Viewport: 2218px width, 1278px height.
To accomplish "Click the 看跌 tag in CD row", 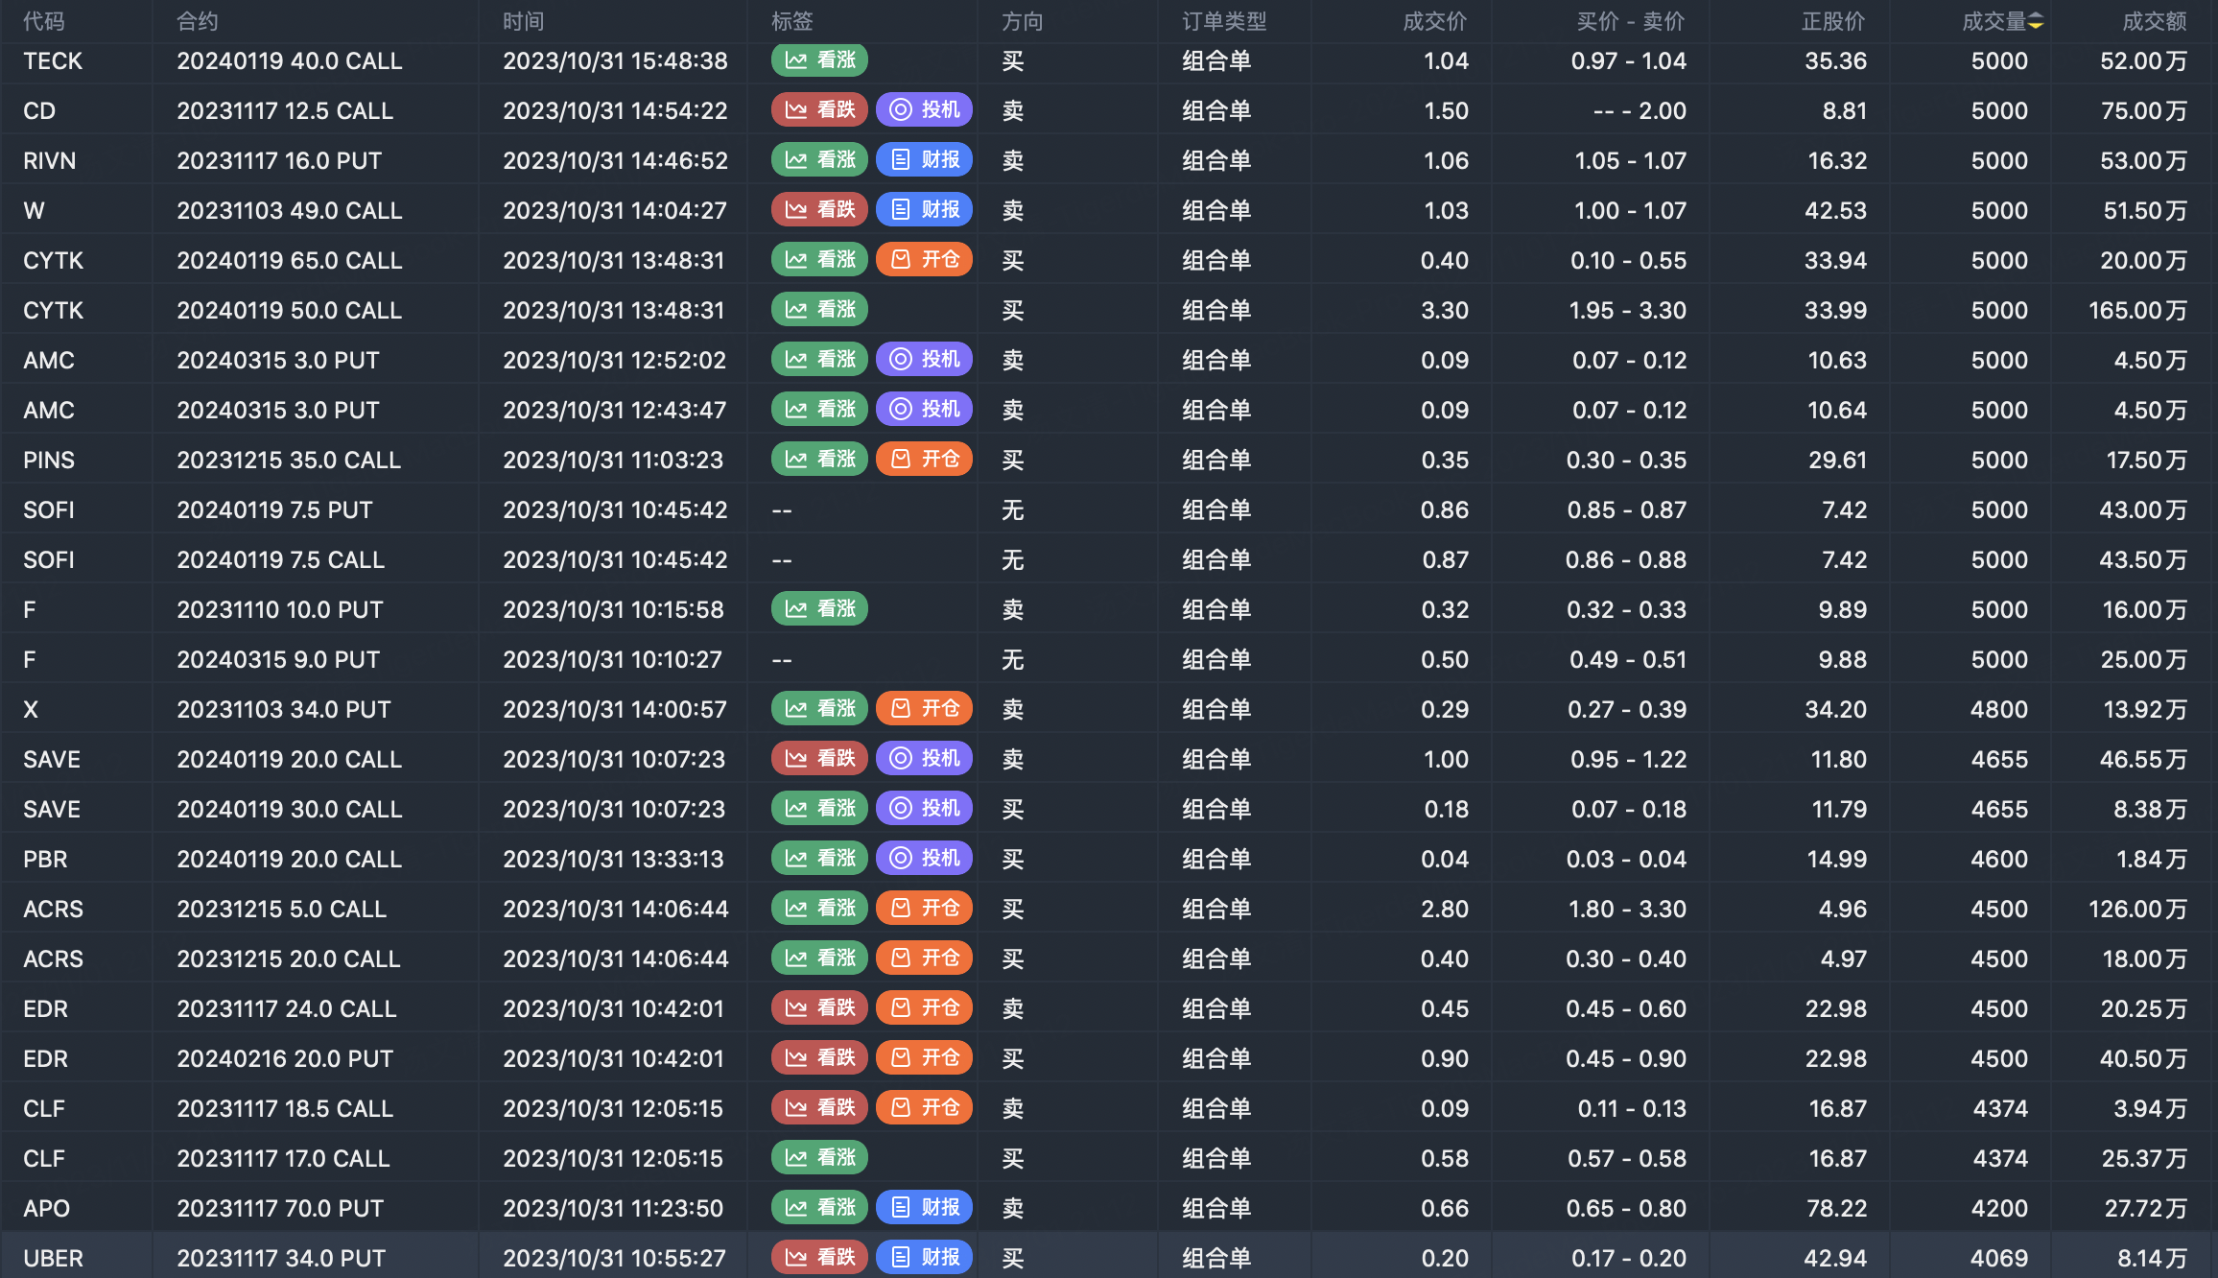I will click(819, 110).
